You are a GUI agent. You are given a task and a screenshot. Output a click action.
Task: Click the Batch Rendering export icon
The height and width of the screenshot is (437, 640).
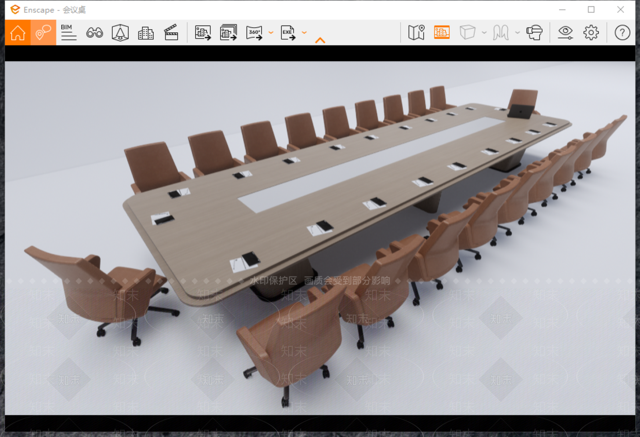tap(228, 32)
